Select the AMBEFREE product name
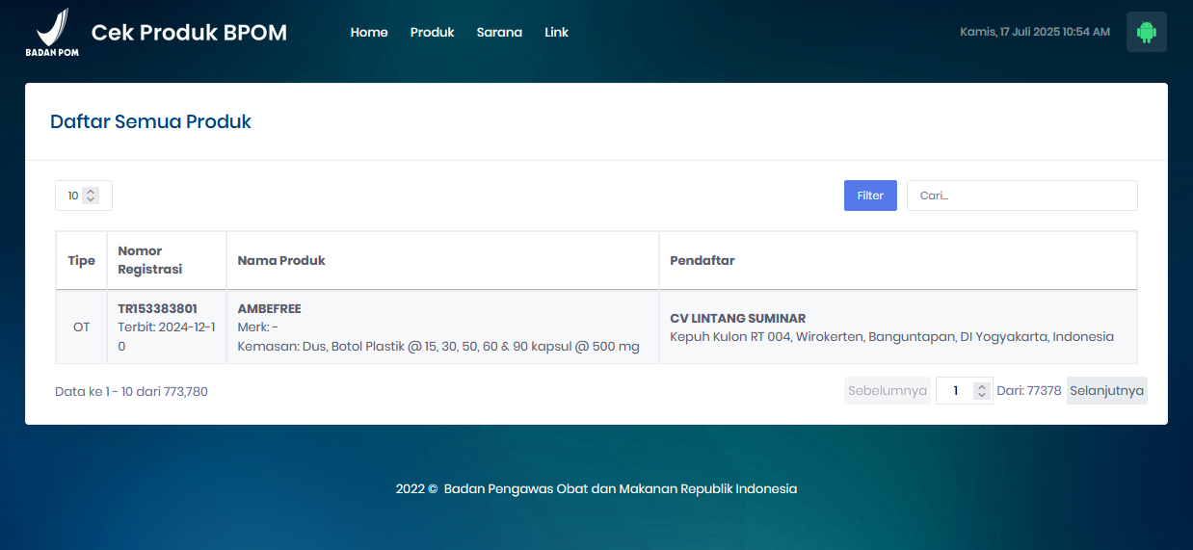 point(269,309)
